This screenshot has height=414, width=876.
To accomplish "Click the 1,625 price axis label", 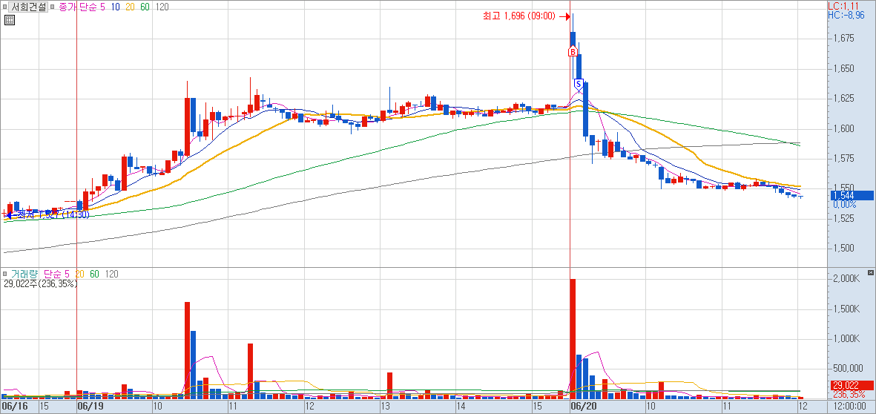I will coord(843,99).
